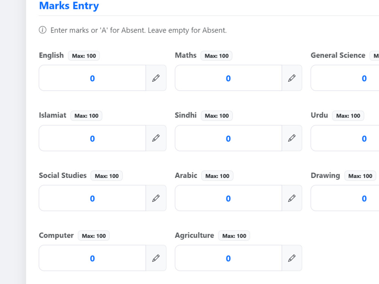Click the pencil icon next to Arabic
Viewport: 379px width, 284px height.
(x=292, y=198)
